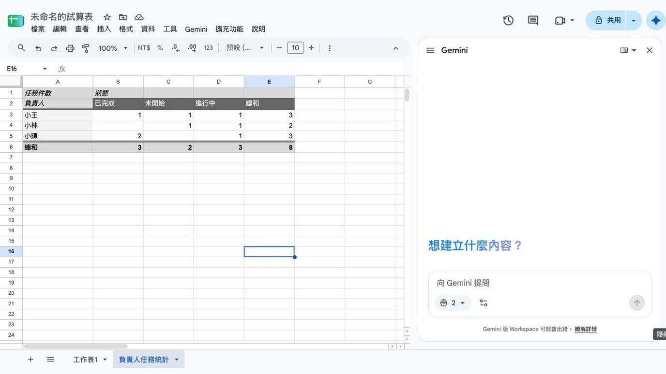Viewport: 666px width, 374px height.
Task: Close the Gemini side panel
Action: click(x=650, y=50)
